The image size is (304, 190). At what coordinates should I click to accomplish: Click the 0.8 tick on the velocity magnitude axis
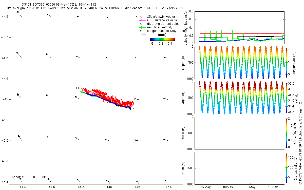(x=192, y=12)
